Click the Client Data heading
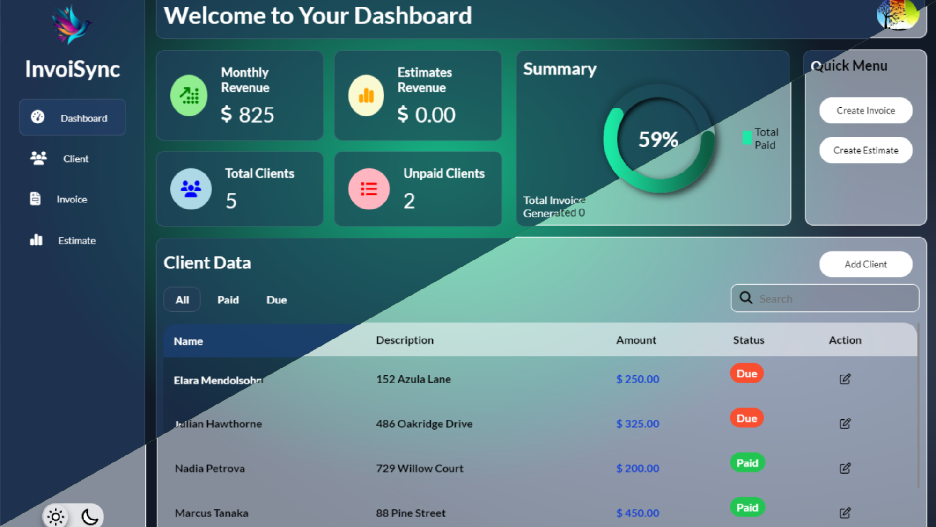Viewport: 936px width, 527px height. [x=207, y=262]
